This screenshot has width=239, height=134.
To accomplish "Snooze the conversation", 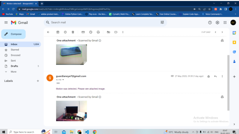I will tap(91, 32).
